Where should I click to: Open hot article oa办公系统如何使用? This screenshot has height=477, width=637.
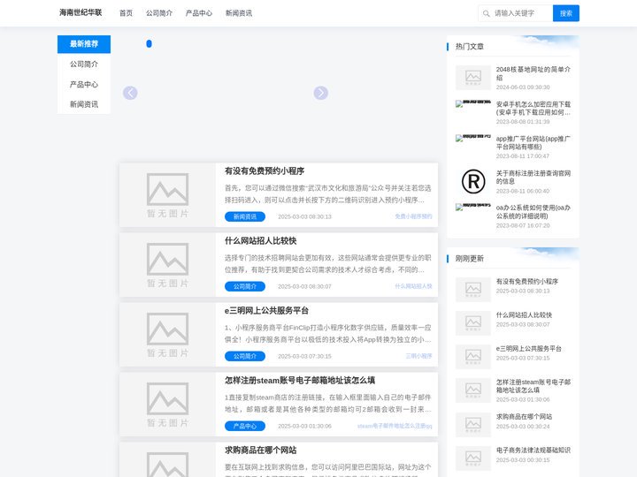(x=533, y=212)
